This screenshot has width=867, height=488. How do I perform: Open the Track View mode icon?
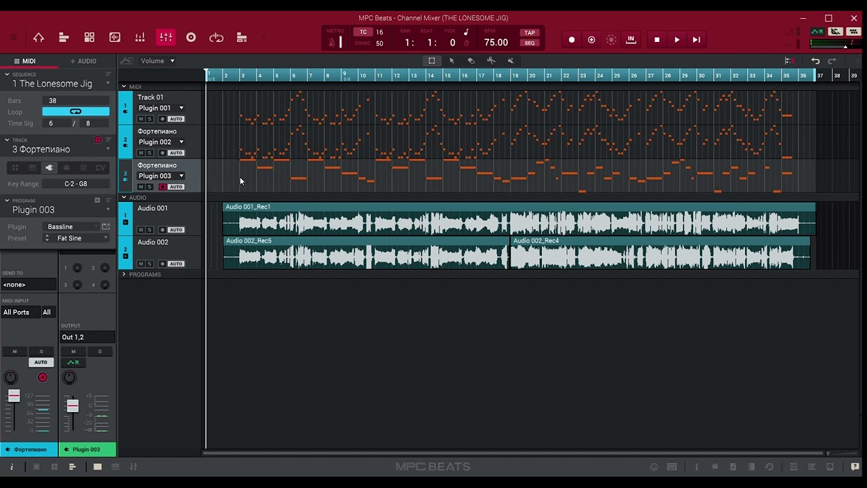tap(64, 38)
